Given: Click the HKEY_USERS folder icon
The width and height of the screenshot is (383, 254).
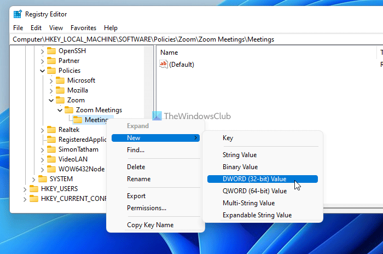Looking at the screenshot, I should click(x=34, y=189).
